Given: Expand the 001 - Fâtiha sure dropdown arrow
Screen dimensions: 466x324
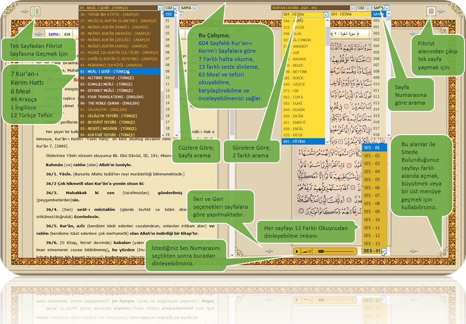Looking at the screenshot, I should click(326, 15).
